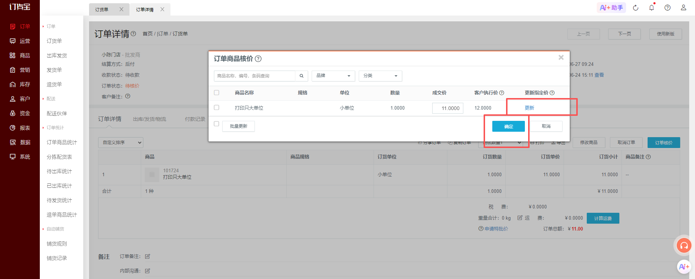Click 使用新版 button
This screenshot has width=695, height=279.
pos(666,34)
